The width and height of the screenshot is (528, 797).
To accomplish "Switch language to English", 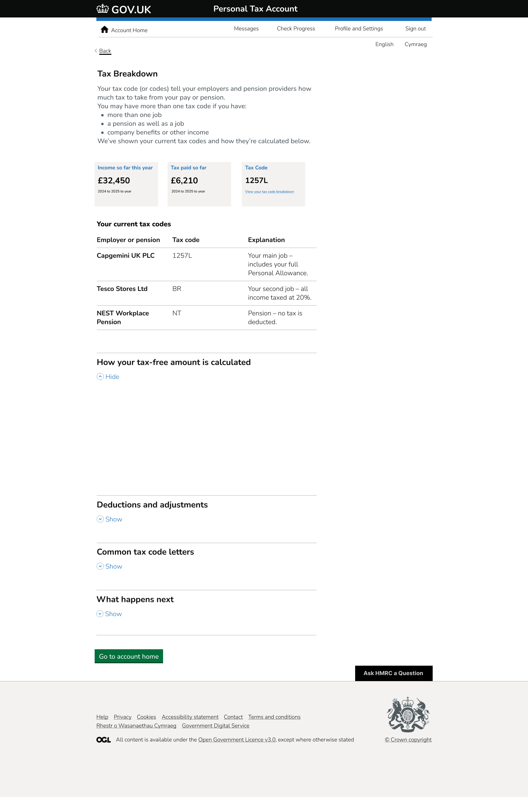I will (384, 44).
